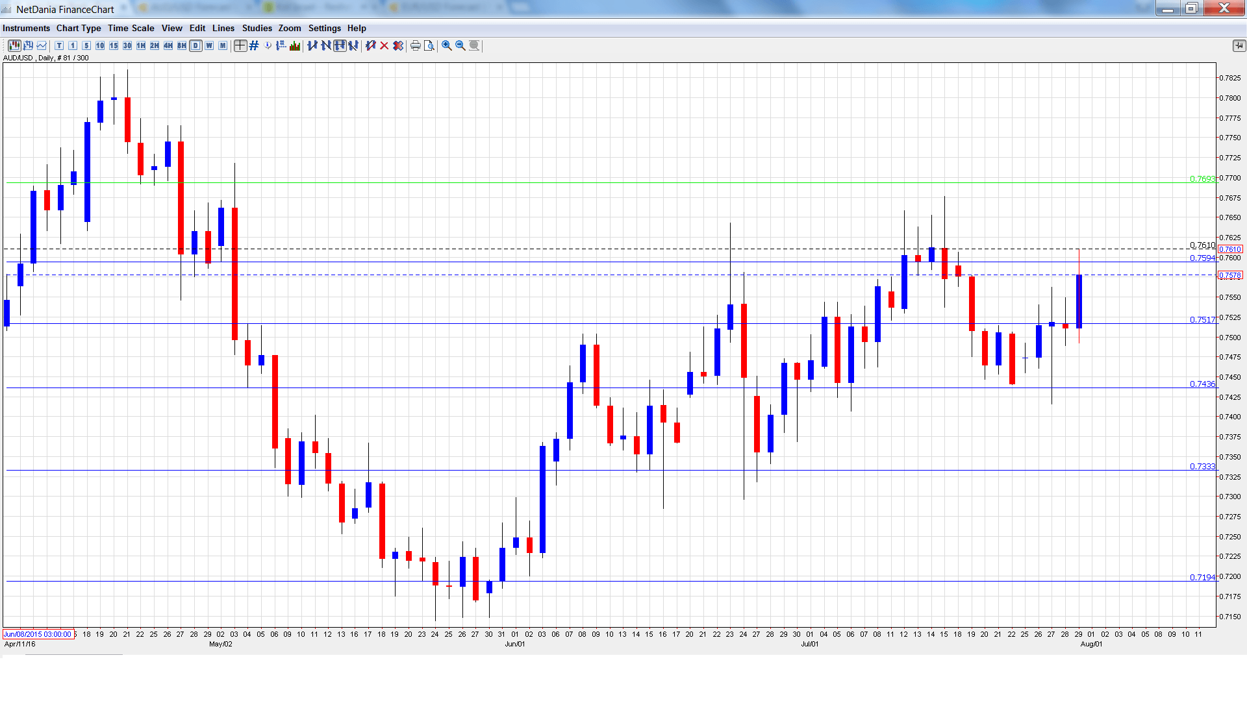This screenshot has width=1247, height=701.
Task: Select the Weekly time scale button
Action: [x=209, y=45]
